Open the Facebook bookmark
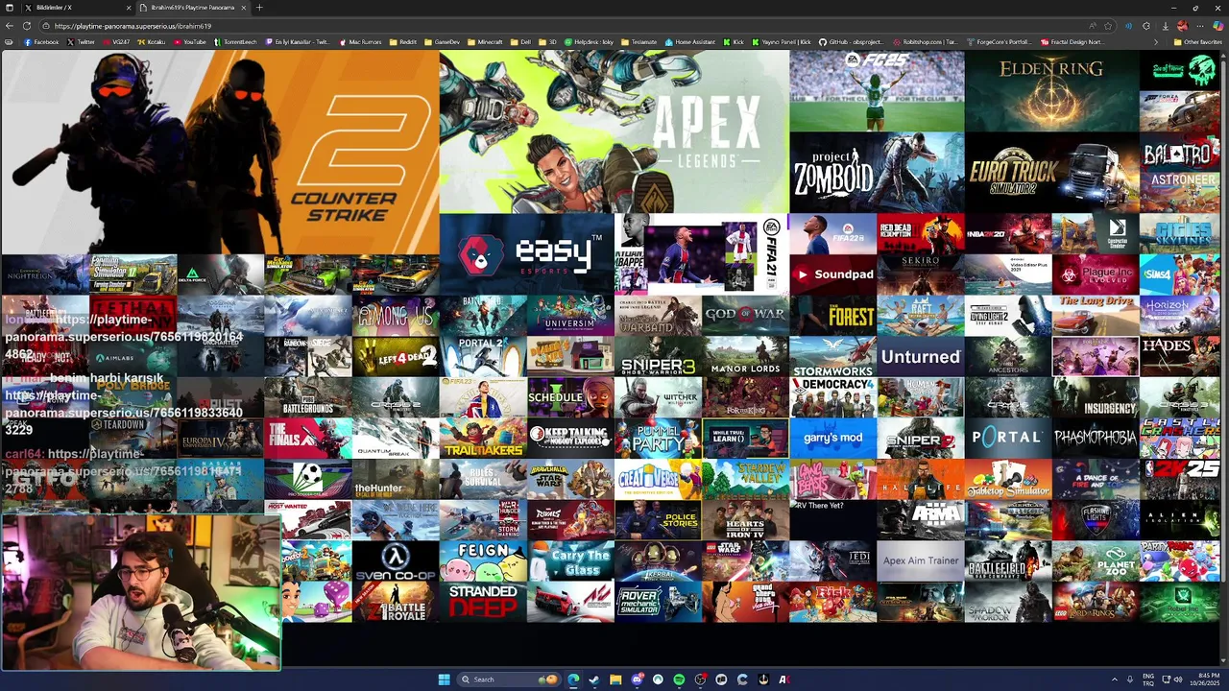The image size is (1229, 691). point(42,42)
